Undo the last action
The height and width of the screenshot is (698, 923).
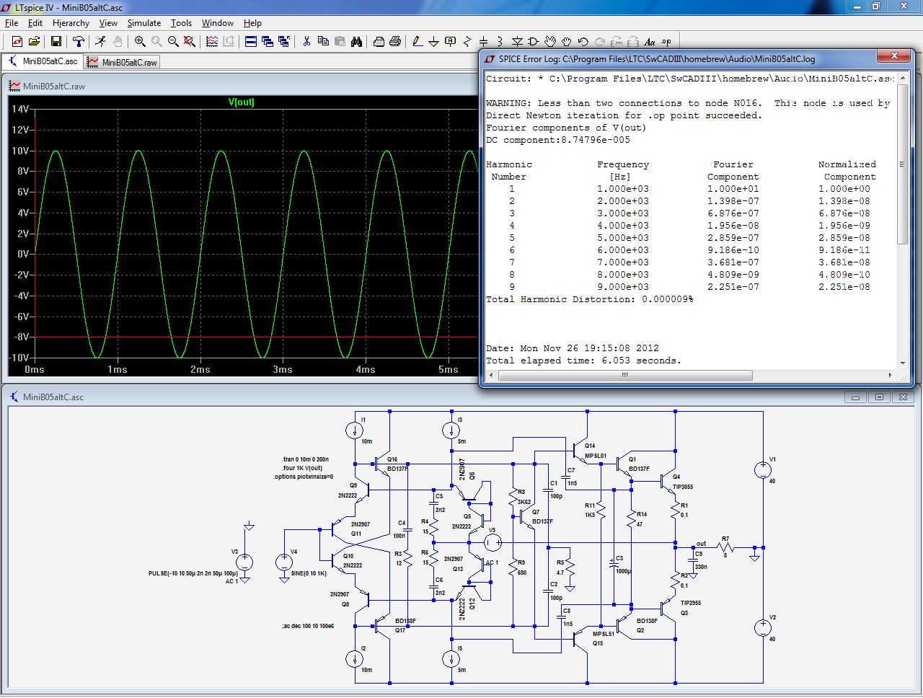click(583, 42)
